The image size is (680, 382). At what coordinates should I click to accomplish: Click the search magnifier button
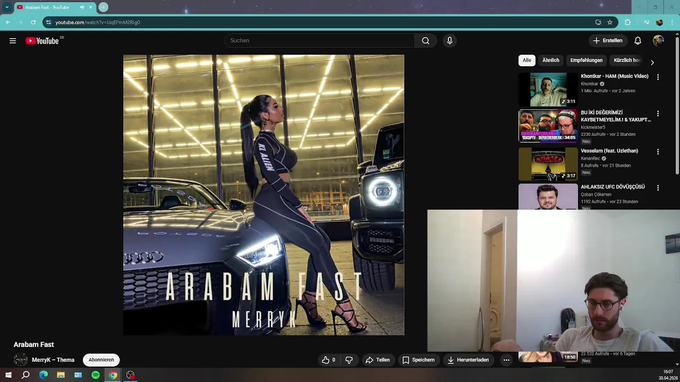click(x=426, y=41)
